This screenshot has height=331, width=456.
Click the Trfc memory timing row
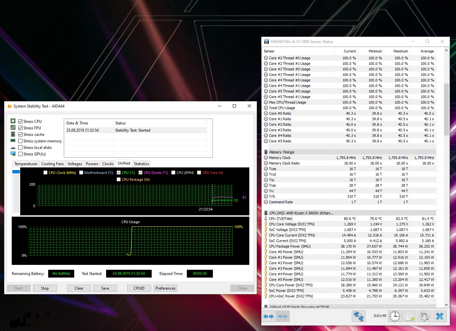349,196
